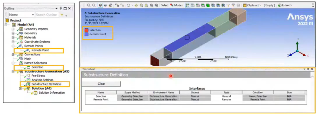This screenshot has width=317, height=114.
Task: Select Mesh in the outline tree
Action: click(x=28, y=59)
